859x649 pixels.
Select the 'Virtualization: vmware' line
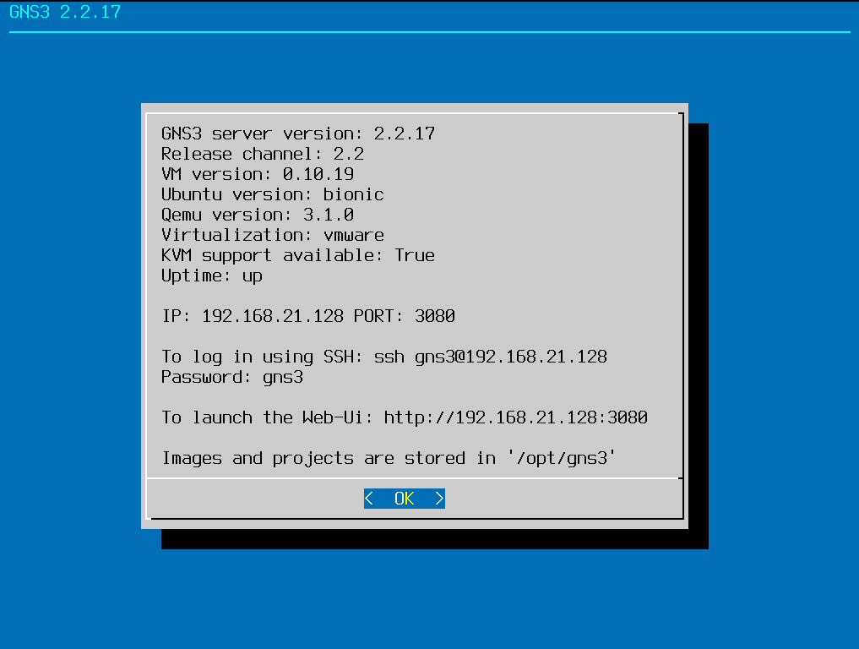pos(273,235)
